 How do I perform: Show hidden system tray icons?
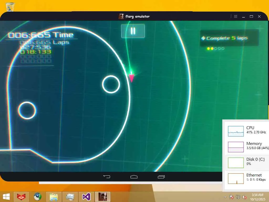click(x=225, y=197)
